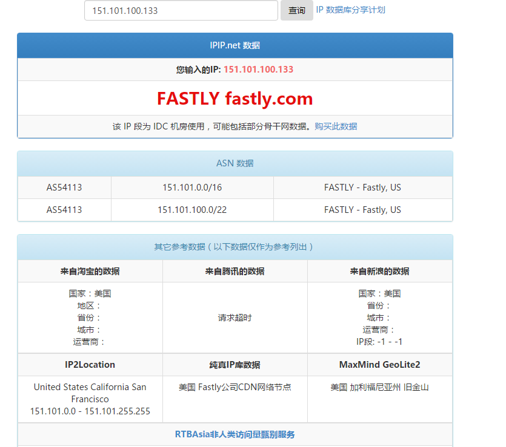This screenshot has height=447, width=506.
Task: Click the IP段: -1 - -1 text
Action: click(x=379, y=342)
